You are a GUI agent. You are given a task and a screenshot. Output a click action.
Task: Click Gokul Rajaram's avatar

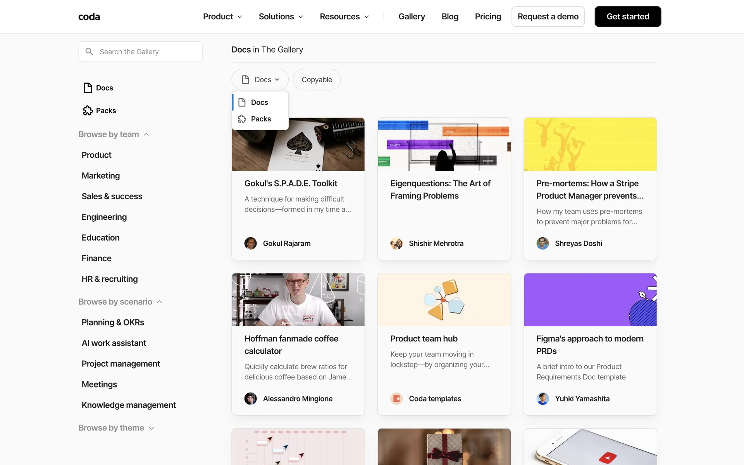pos(250,243)
